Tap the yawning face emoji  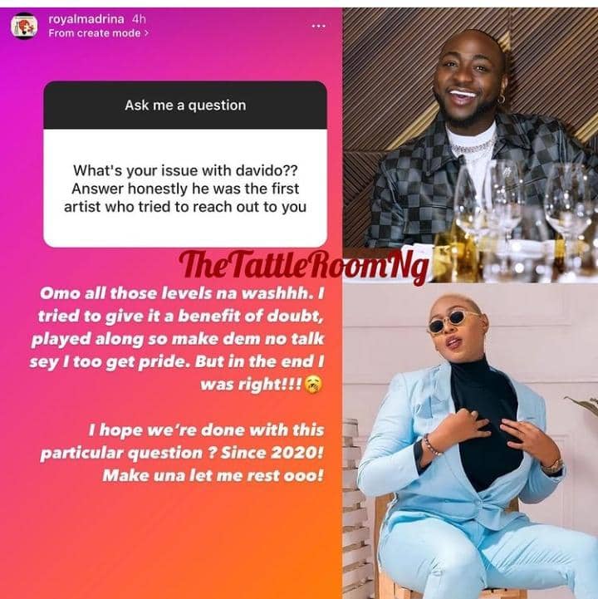click(313, 385)
